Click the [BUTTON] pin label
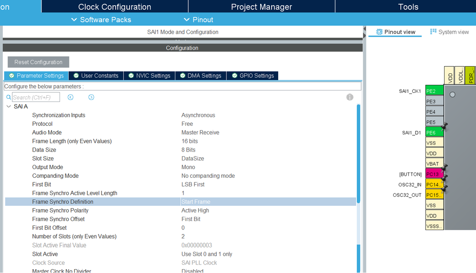 point(410,174)
